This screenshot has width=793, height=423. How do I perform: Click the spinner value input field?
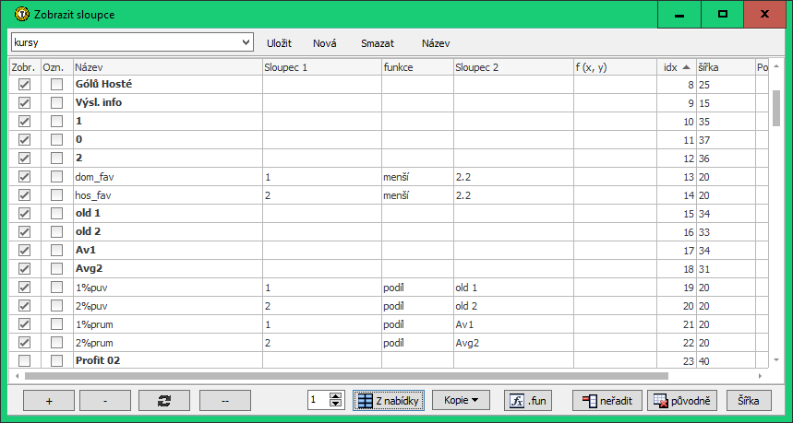coord(318,400)
